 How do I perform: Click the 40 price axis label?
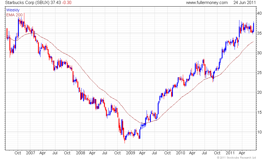(259, 13)
